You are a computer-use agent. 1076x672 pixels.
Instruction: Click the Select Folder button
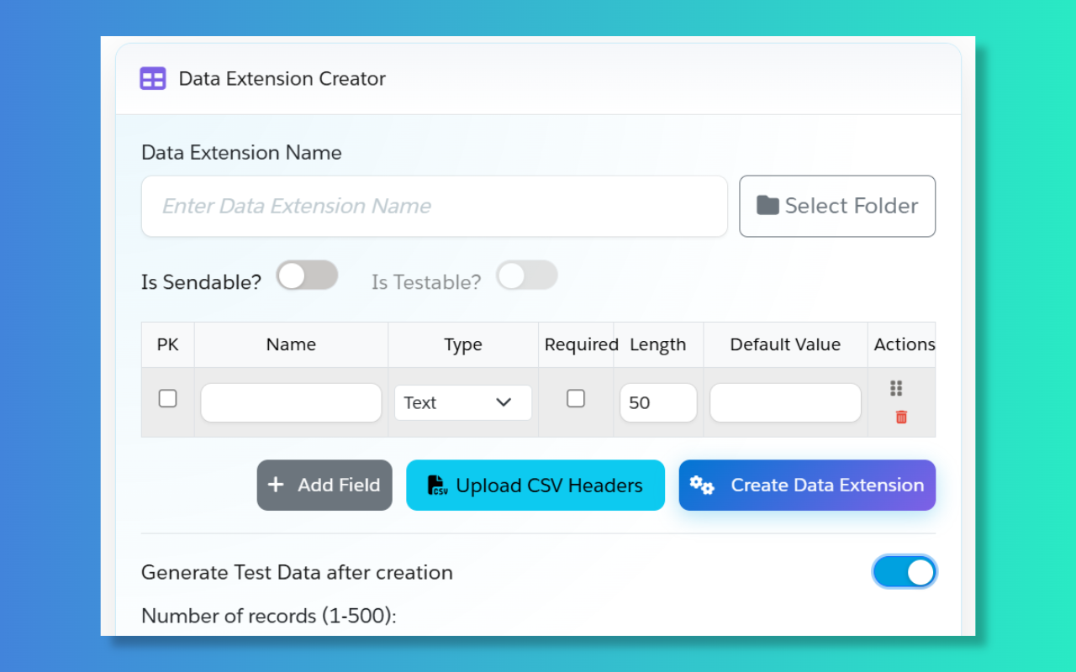837,206
